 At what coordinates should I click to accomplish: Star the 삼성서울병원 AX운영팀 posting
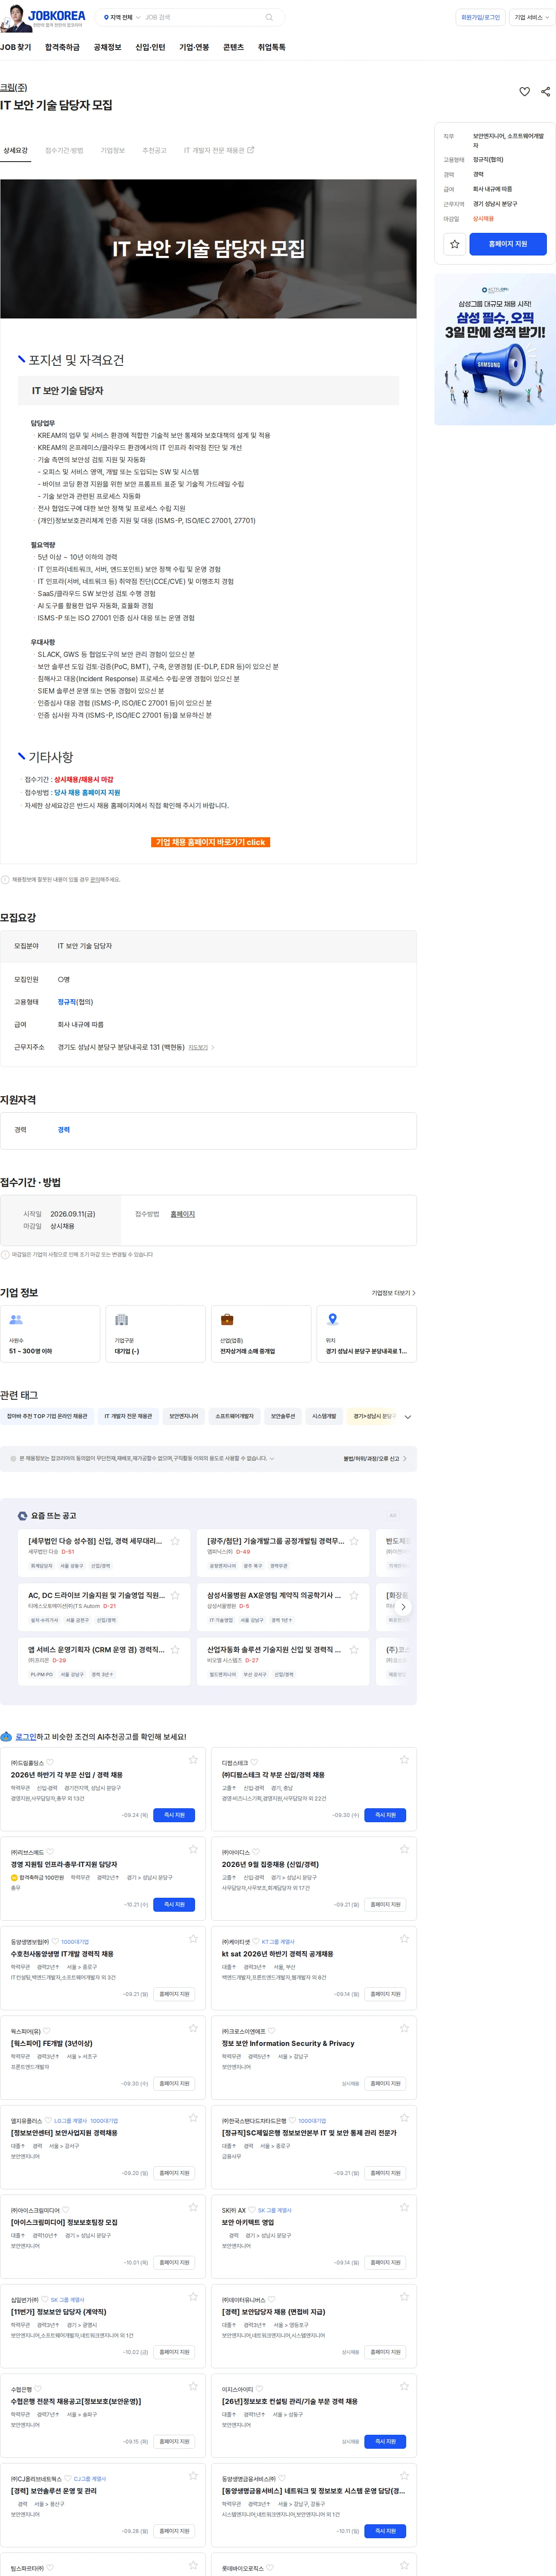354,1595
